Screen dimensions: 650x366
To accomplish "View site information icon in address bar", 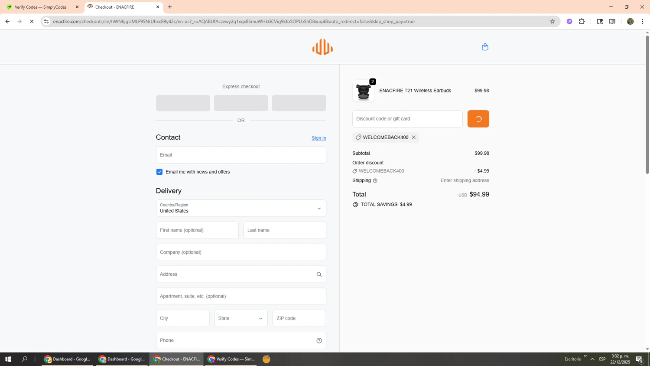I will (46, 21).
